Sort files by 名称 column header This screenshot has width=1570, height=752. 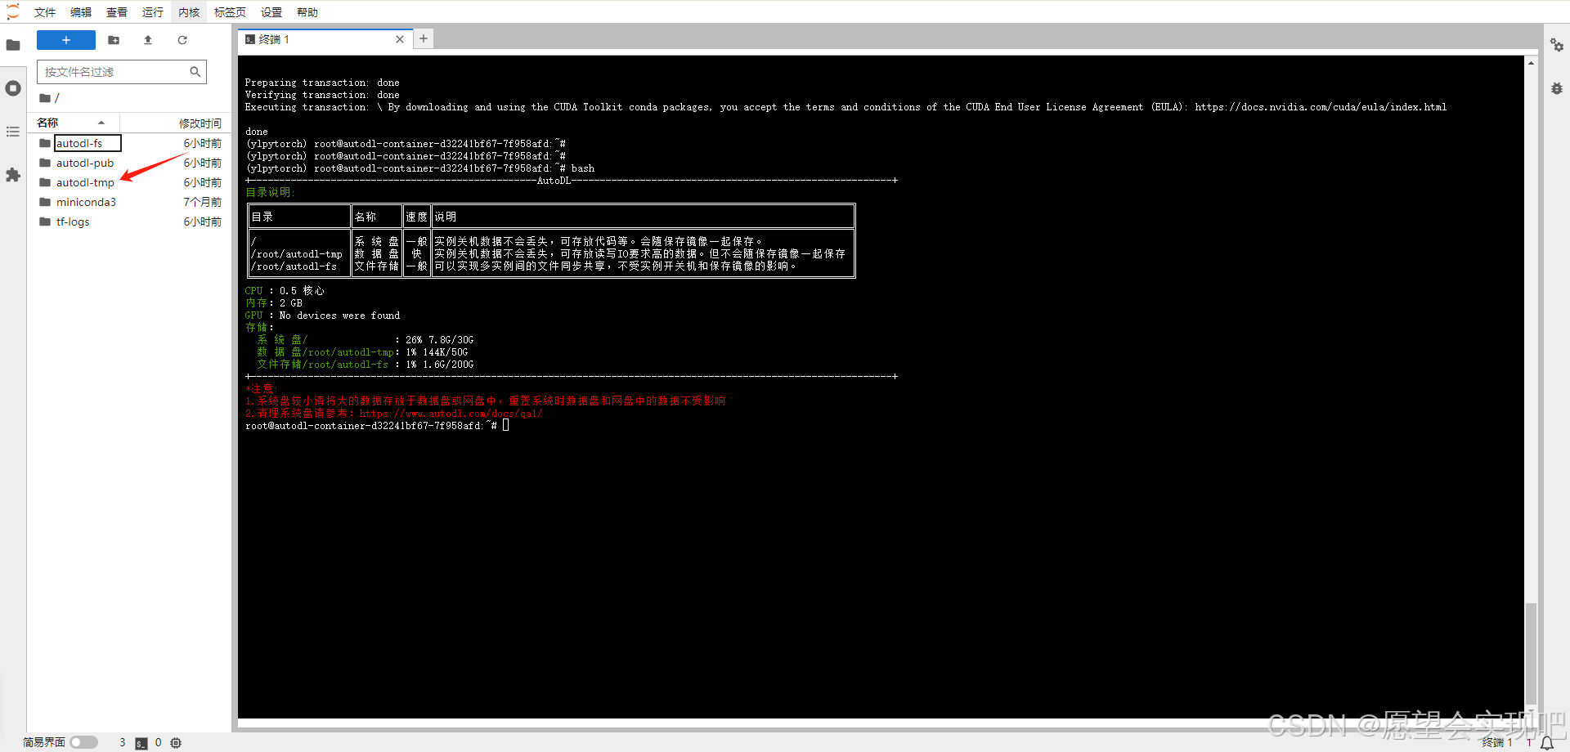[71, 123]
